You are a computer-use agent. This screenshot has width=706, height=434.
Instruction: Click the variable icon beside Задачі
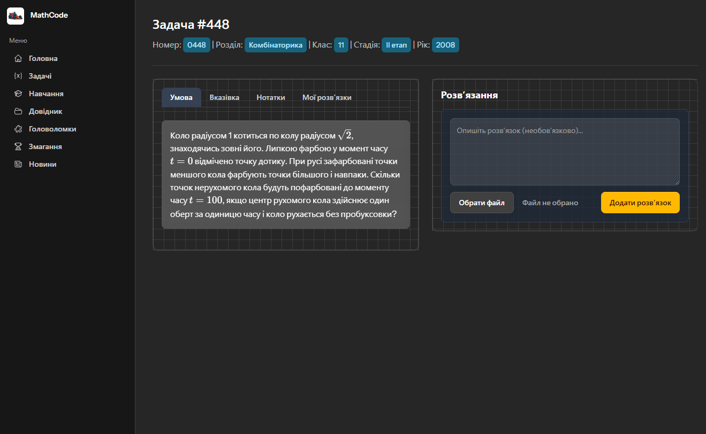[x=18, y=76]
